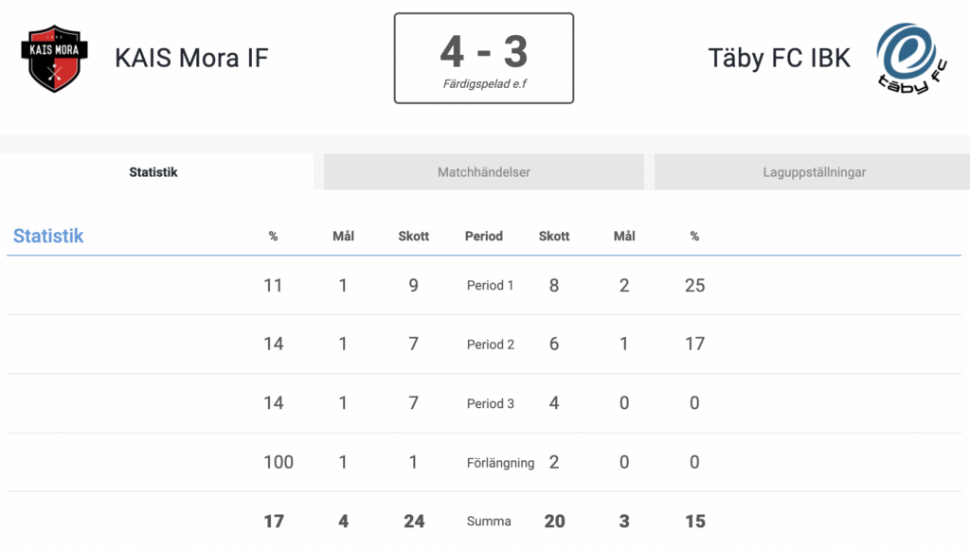Click the left-side Skott column header

[413, 237]
